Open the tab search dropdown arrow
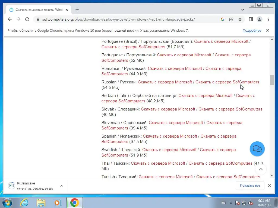Screen dimensions: 278x208 click(242, 10)
